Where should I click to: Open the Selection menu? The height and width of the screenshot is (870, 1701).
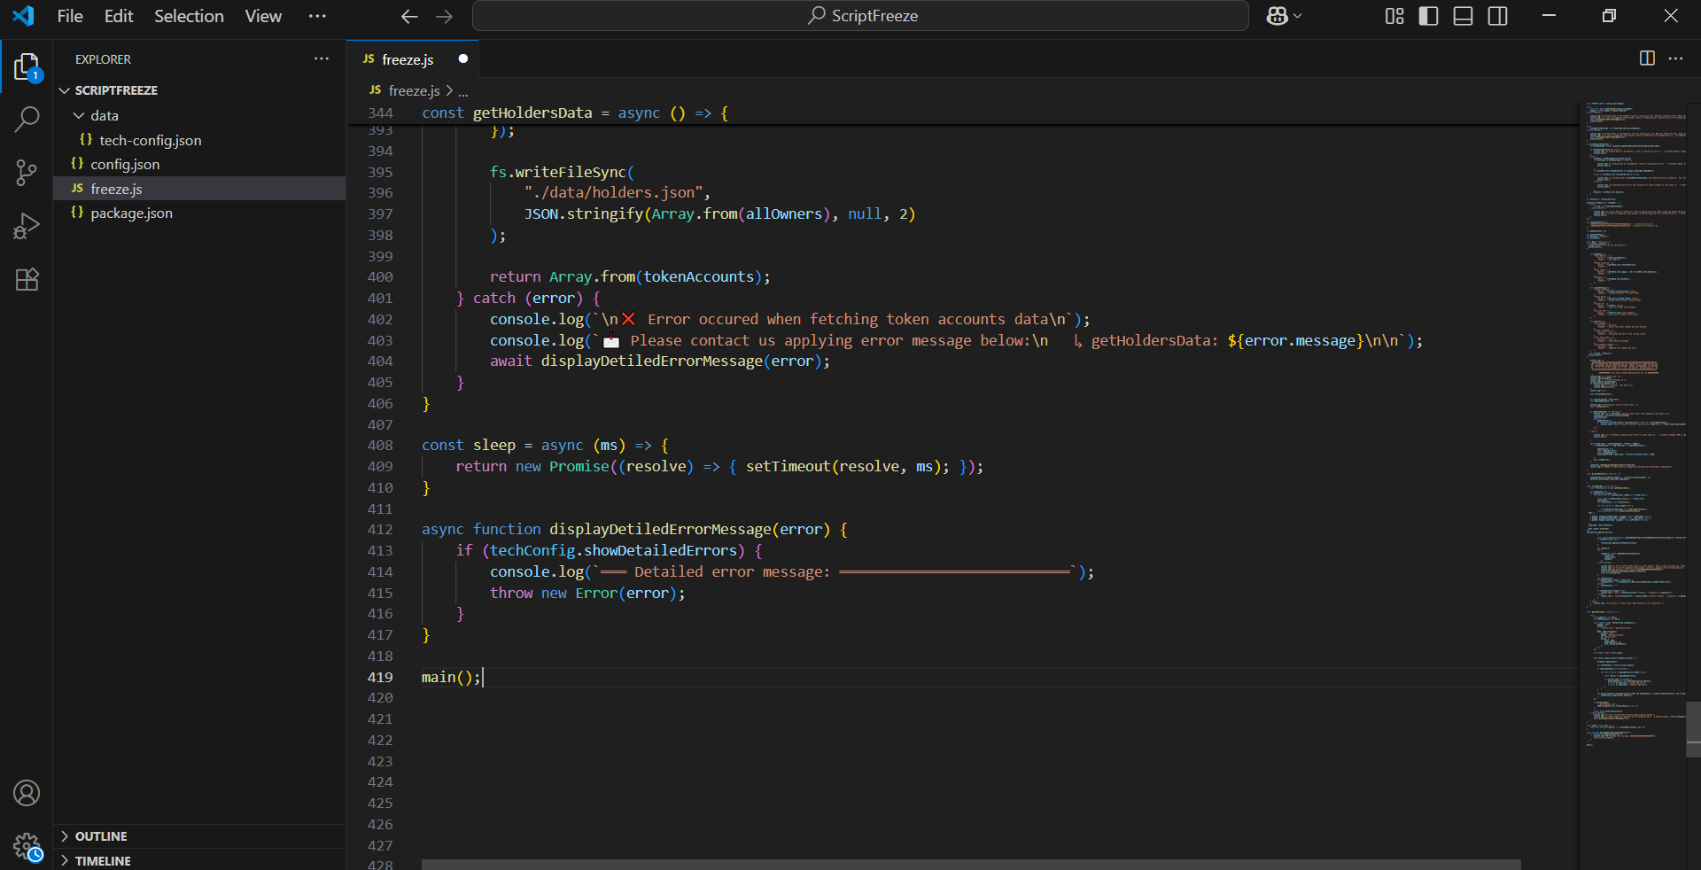tap(189, 16)
